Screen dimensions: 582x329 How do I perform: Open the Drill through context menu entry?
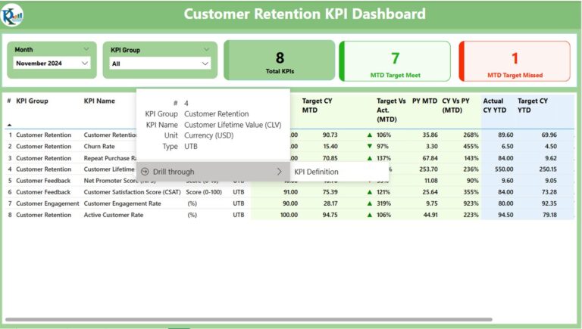[x=213, y=172]
